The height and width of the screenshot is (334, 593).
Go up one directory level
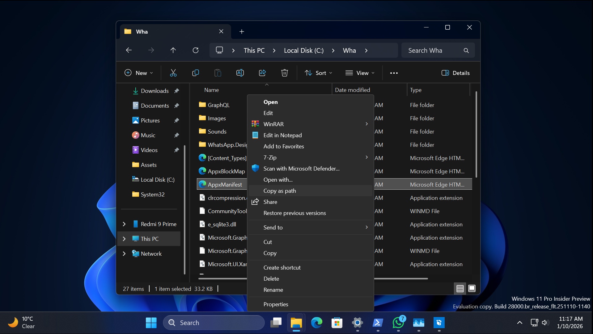click(x=173, y=50)
